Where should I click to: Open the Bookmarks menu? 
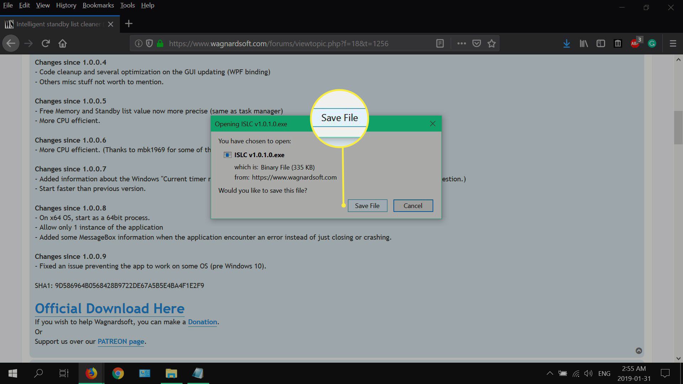pyautogui.click(x=98, y=5)
